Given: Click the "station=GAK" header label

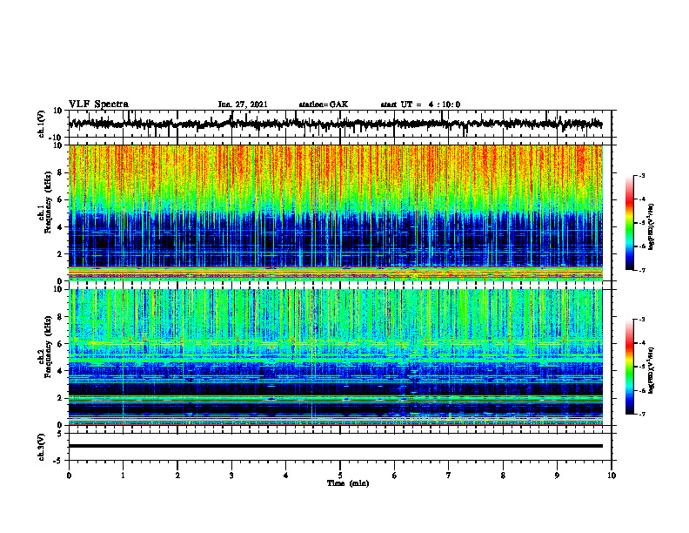Looking at the screenshot, I should [324, 105].
